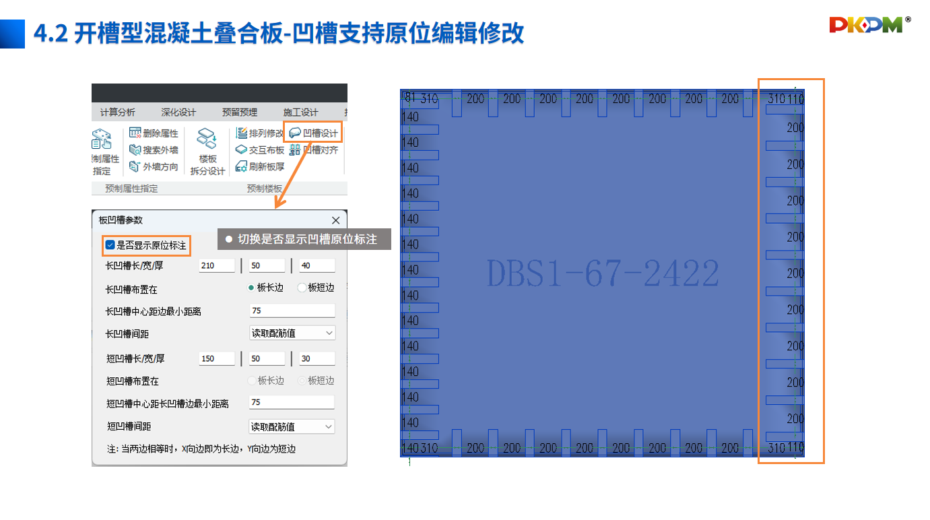Open the 预制属性指定 attribute assignment tool
The width and height of the screenshot is (930, 520).
coord(105,152)
